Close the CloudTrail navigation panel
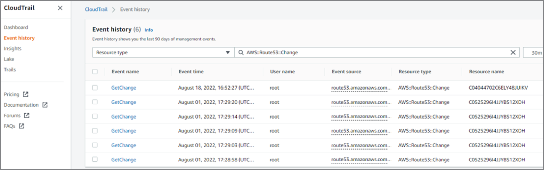Viewport: 544px width, 170px height. click(60, 8)
